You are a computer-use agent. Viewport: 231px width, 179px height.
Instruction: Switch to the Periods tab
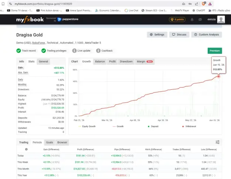pyautogui.click(x=37, y=142)
